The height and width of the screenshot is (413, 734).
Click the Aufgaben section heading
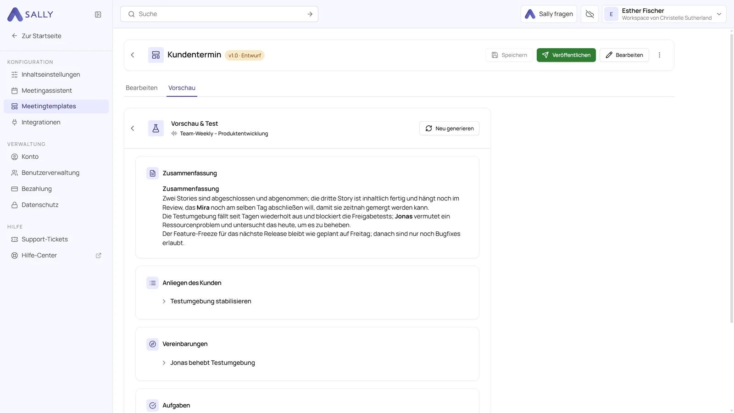coord(176,406)
